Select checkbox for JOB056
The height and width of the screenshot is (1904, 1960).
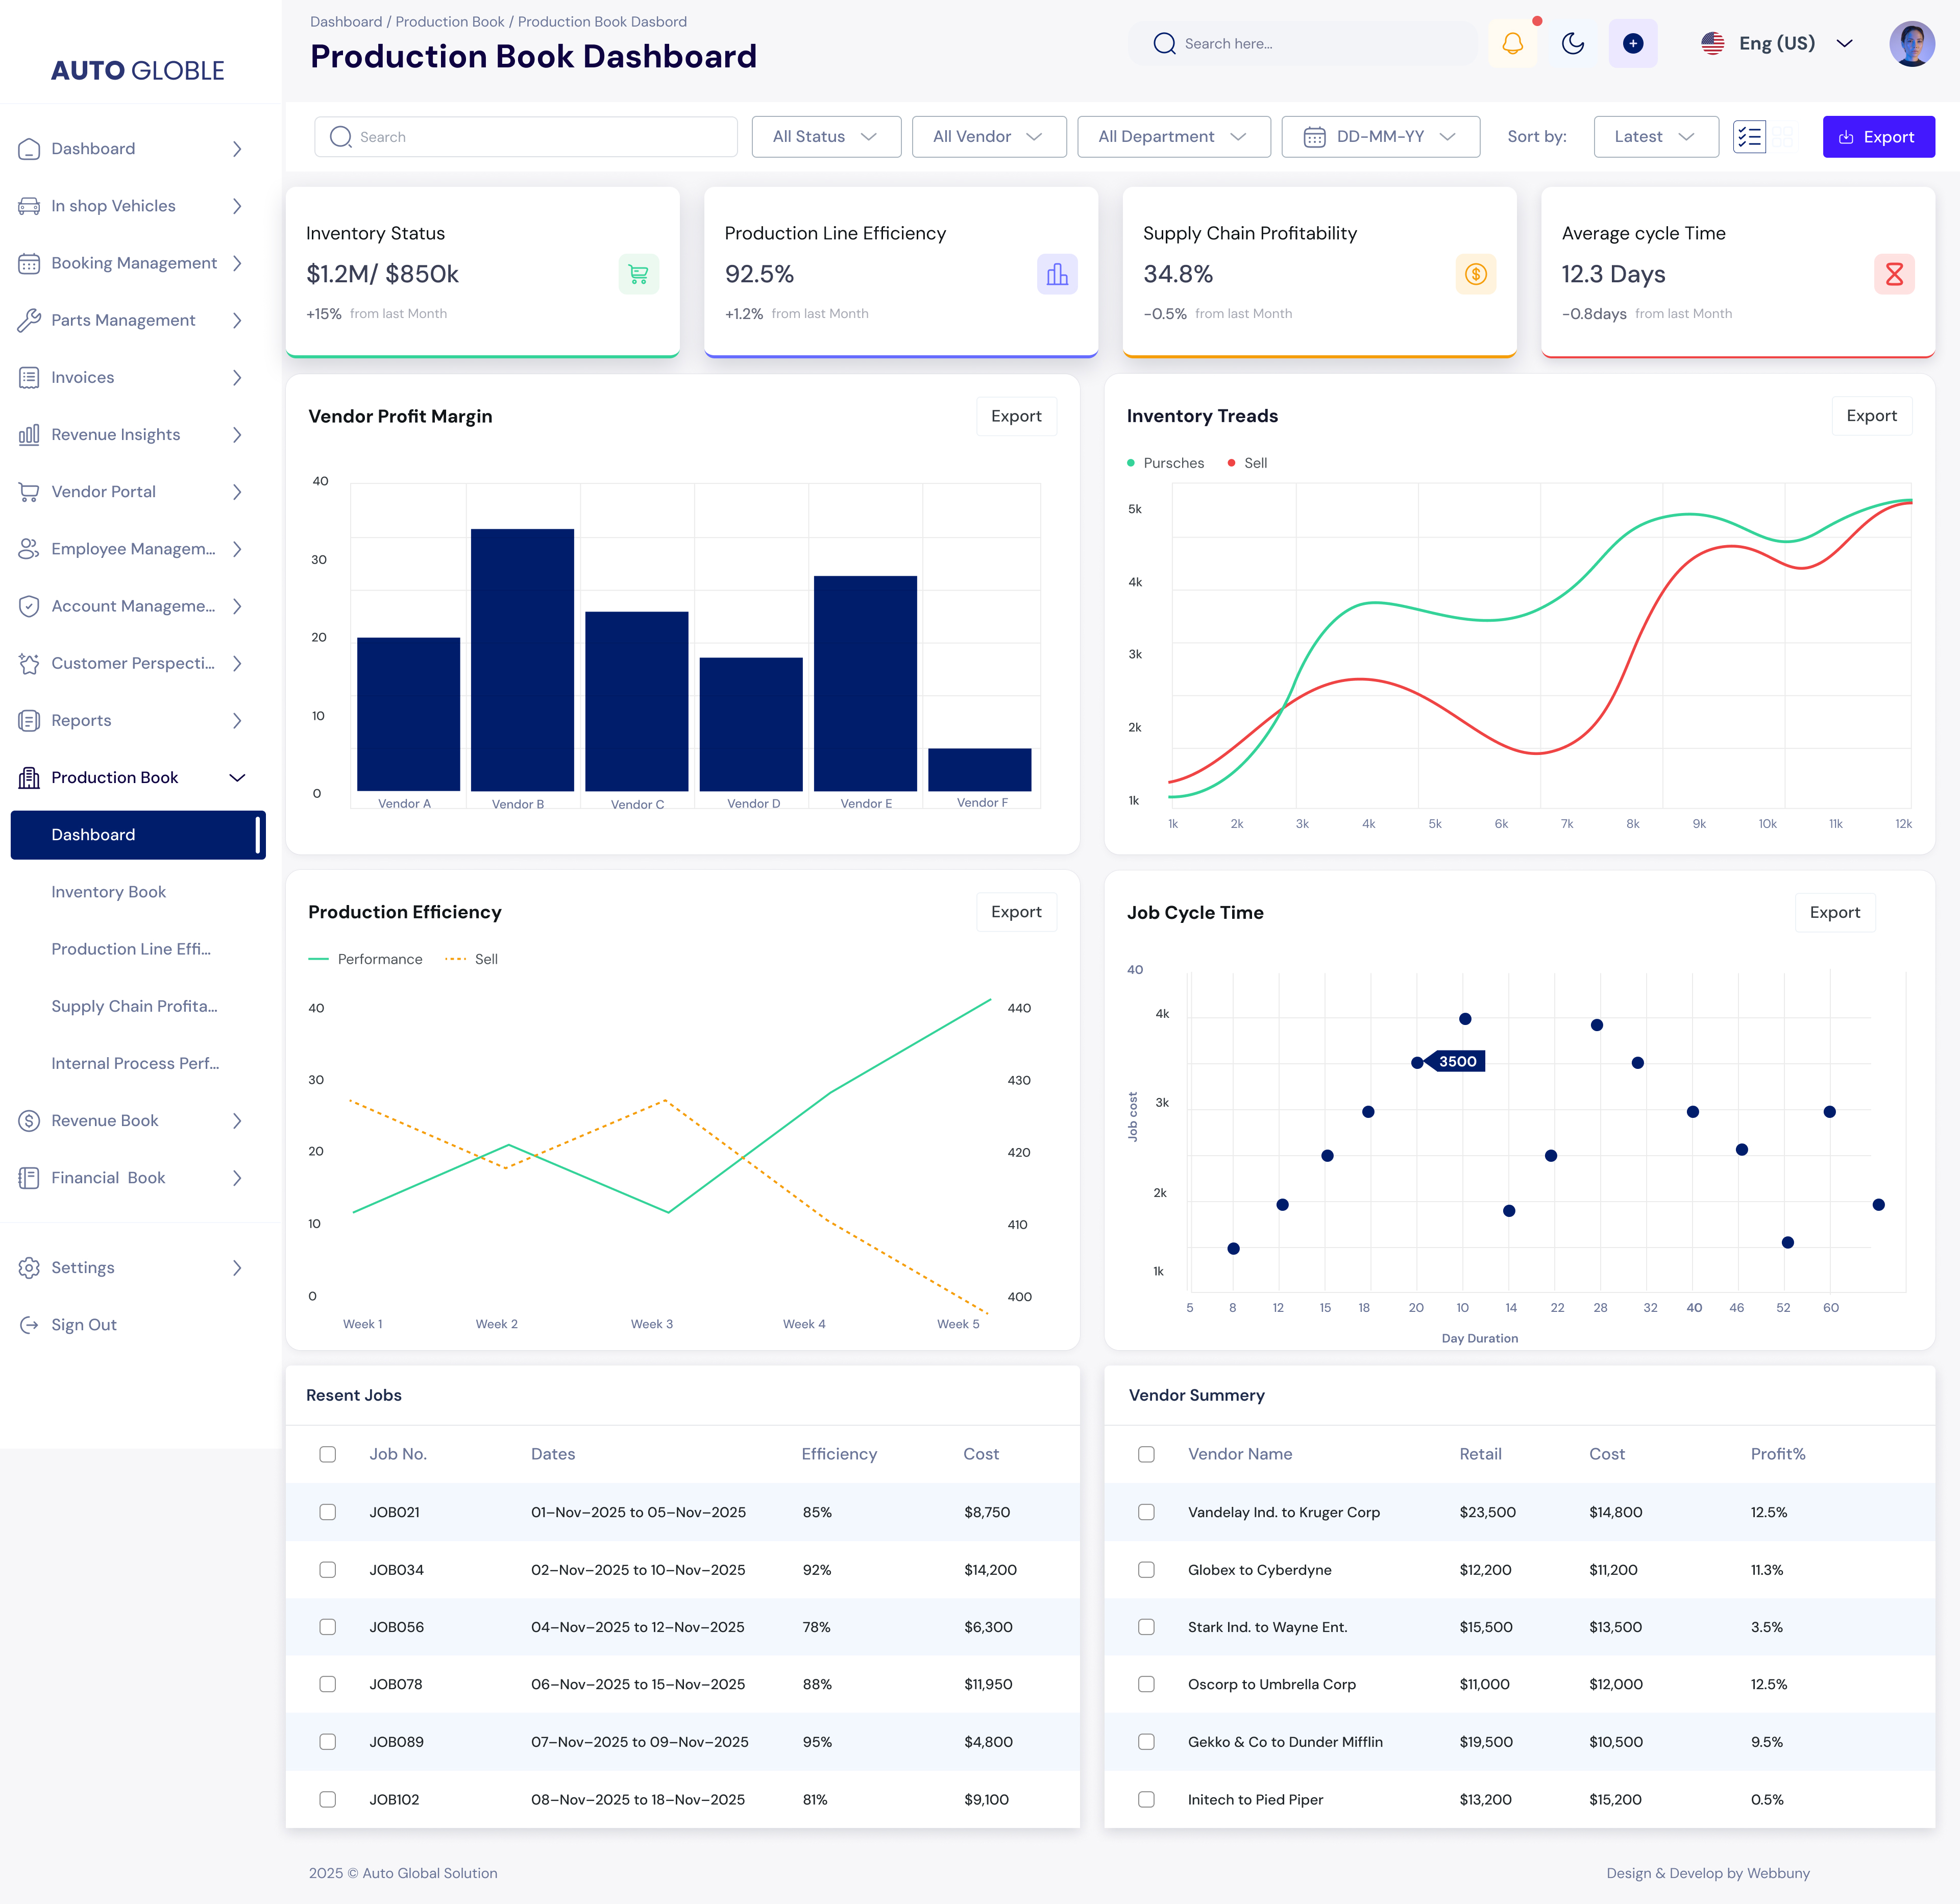327,1627
